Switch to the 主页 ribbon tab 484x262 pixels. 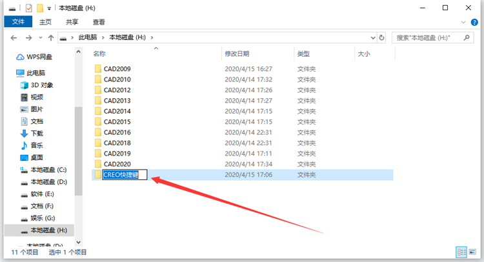click(45, 22)
